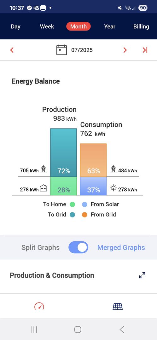Image resolution: width=157 pixels, height=340 pixels.
Task: Jump to latest month with skip arrow
Action: click(145, 50)
